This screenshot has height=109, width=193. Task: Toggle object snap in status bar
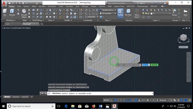pos(130,100)
